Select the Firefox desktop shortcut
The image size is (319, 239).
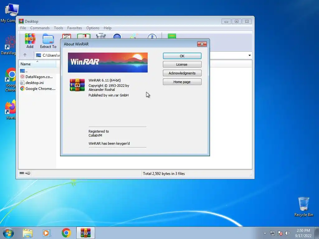pos(10,110)
